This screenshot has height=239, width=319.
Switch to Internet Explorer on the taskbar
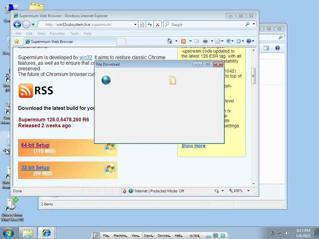[x=46, y=233]
